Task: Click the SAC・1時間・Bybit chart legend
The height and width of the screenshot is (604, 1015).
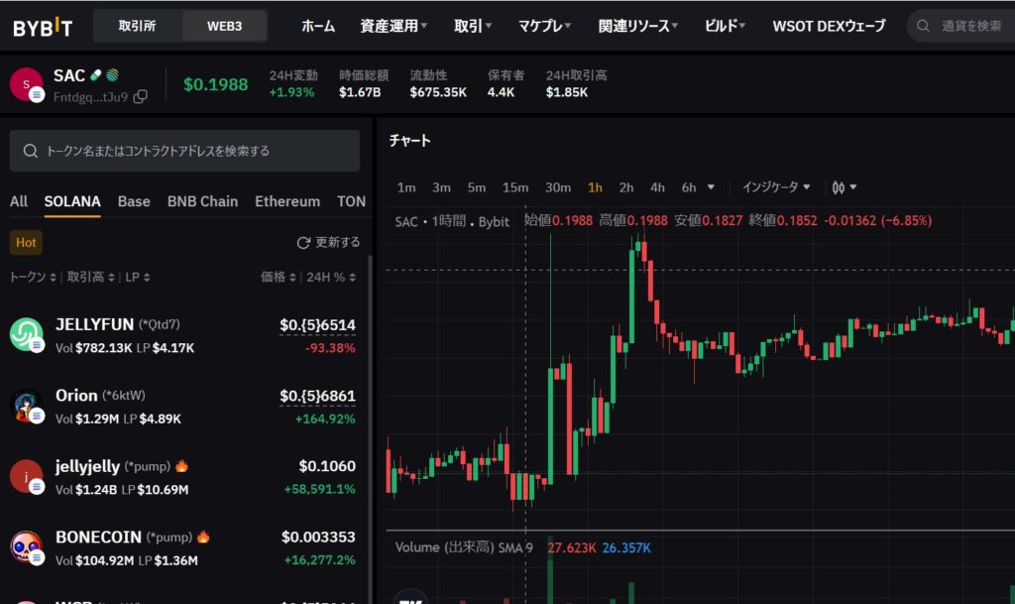Action: 452,221
